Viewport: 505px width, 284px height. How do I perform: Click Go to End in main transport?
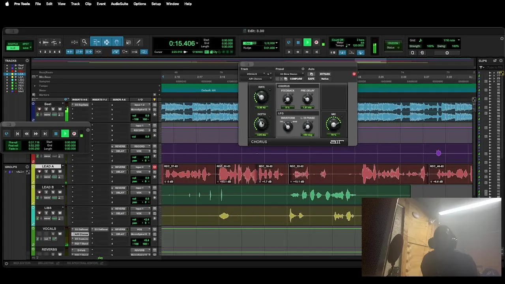tap(316, 52)
